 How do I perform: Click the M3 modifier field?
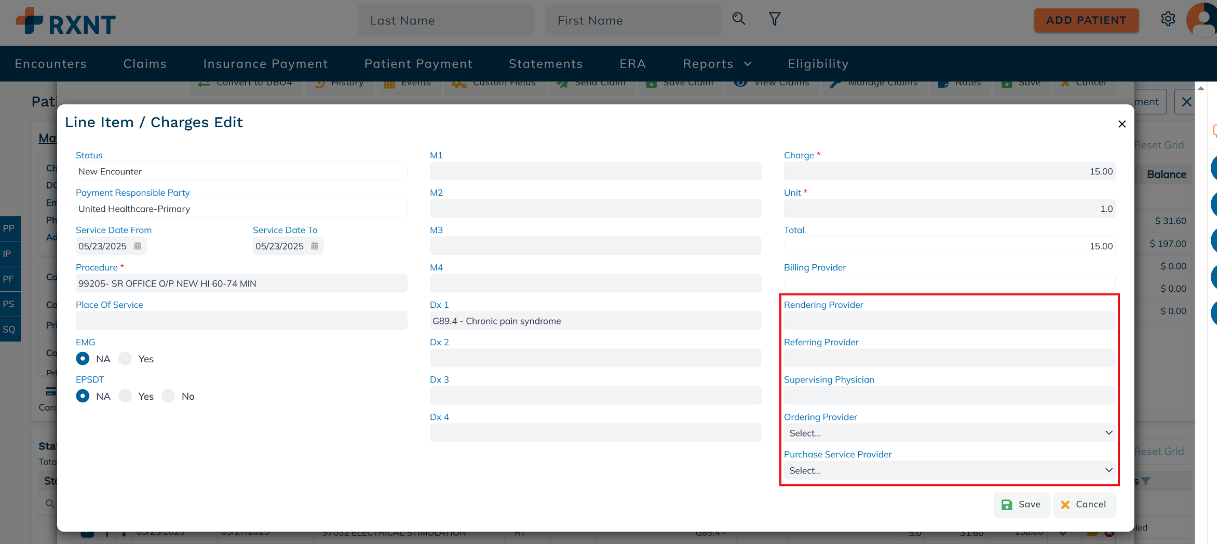[596, 246]
